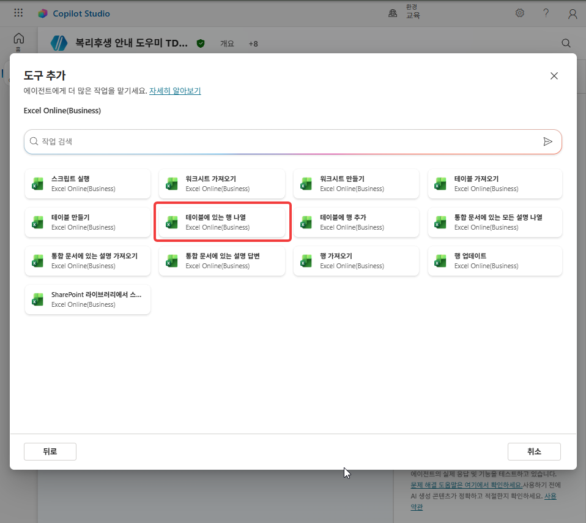
Task: Select the 워크시트 만들기 action card
Action: tap(356, 184)
